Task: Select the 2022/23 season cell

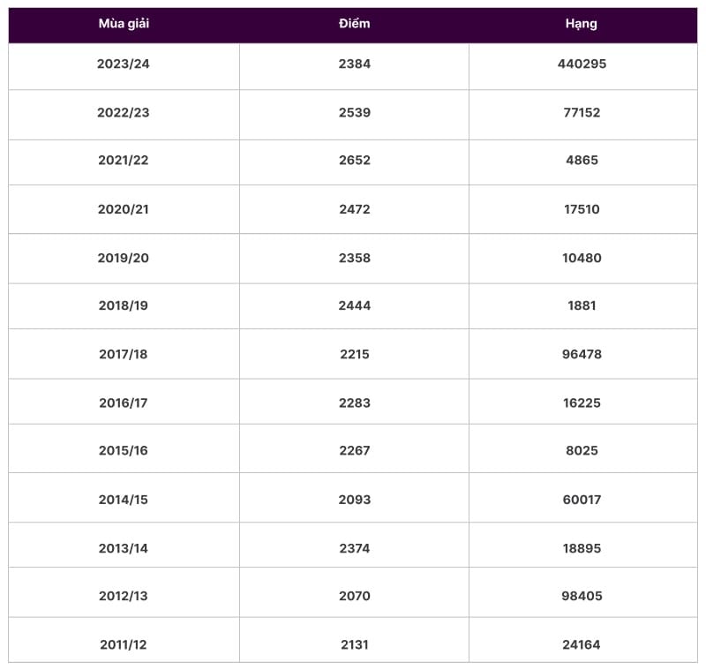Action: [124, 113]
